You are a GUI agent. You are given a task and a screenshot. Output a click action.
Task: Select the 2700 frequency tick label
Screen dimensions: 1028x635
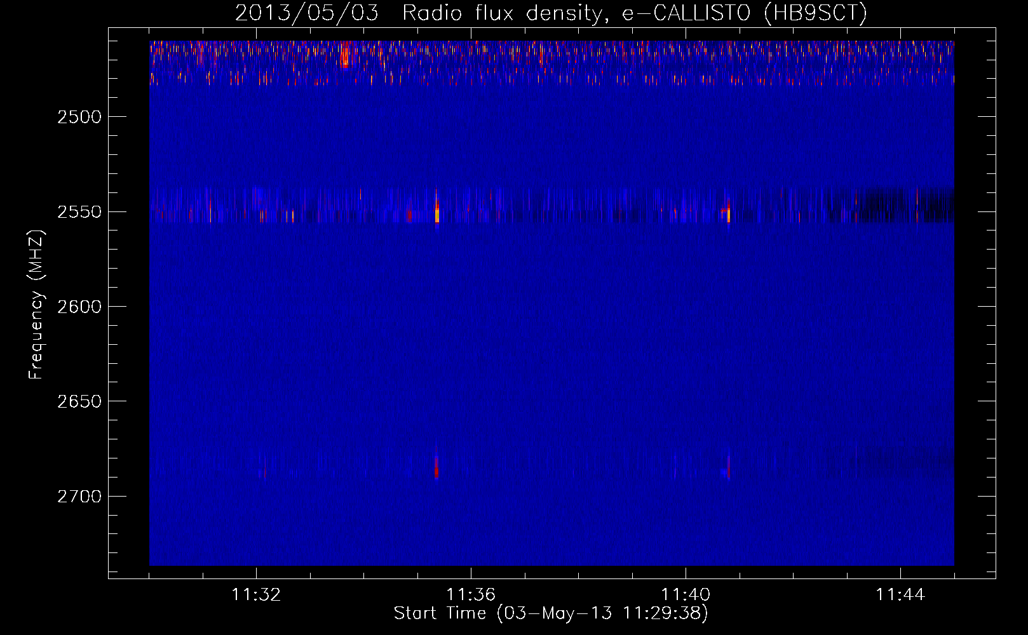click(79, 496)
